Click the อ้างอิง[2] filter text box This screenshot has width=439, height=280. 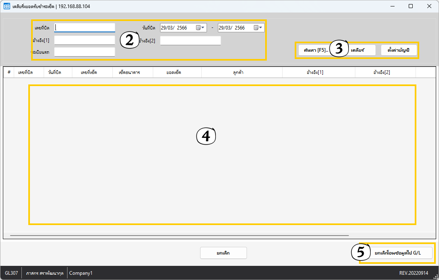pyautogui.click(x=190, y=40)
